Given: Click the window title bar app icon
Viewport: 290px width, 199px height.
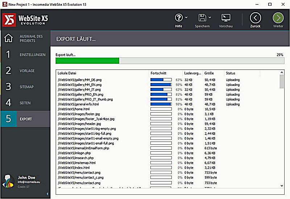Looking at the screenshot, I should pyautogui.click(x=5, y=4).
